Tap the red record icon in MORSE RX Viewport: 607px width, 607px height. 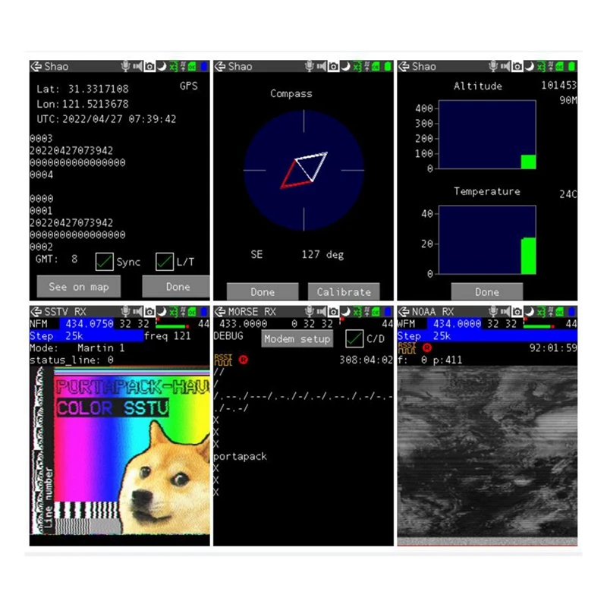click(x=243, y=360)
